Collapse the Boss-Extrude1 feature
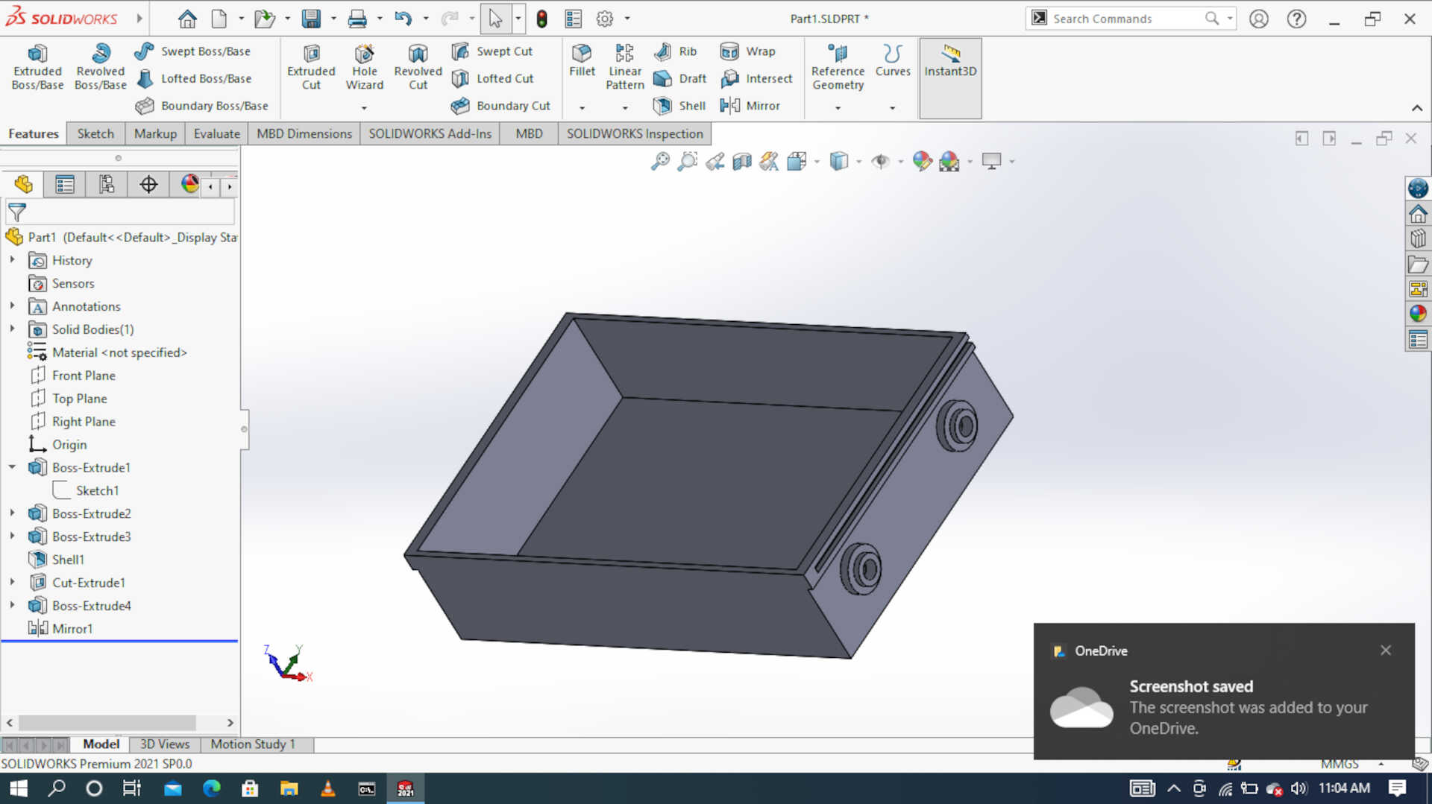1432x804 pixels. [x=12, y=467]
